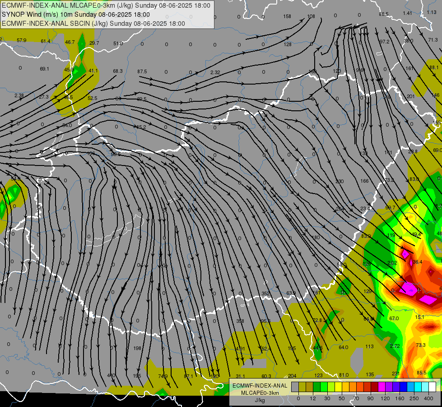The width and height of the screenshot is (442, 407).
Task: Click the map value 166
Action: (364, 181)
